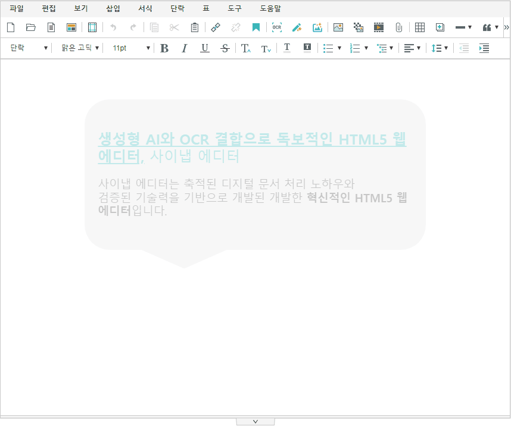
Task: Open the 파일 menu
Action: (x=17, y=9)
